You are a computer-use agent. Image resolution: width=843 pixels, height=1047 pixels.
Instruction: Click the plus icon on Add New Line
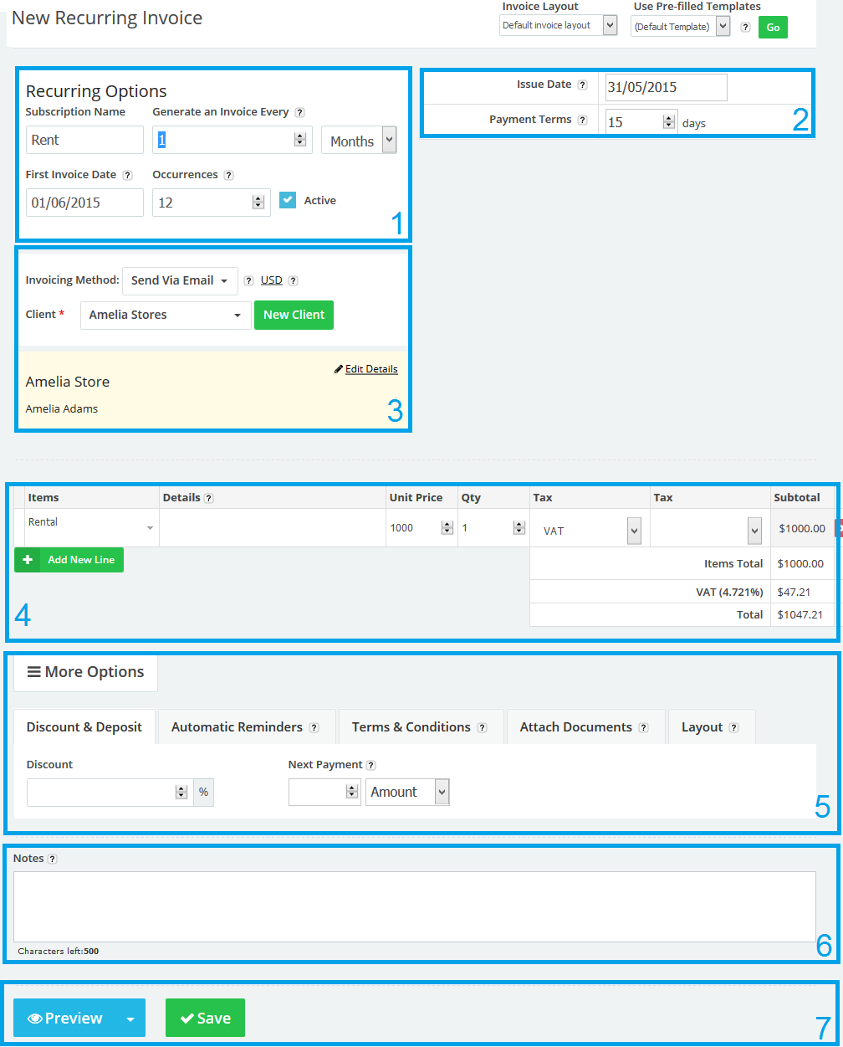[28, 559]
